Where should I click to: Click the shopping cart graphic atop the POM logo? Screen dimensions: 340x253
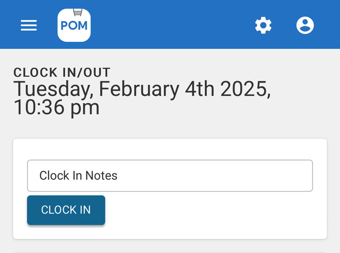click(77, 13)
